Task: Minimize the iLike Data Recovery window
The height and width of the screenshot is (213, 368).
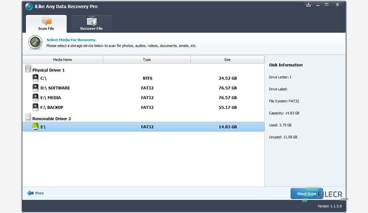Action: 318,5
